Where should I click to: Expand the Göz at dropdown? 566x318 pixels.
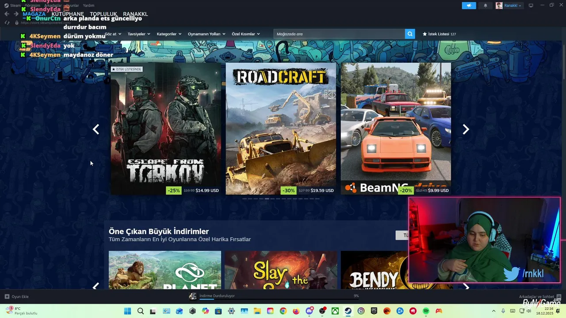(x=113, y=34)
